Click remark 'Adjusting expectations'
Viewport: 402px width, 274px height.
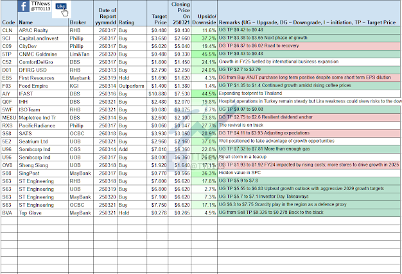tap(288, 133)
